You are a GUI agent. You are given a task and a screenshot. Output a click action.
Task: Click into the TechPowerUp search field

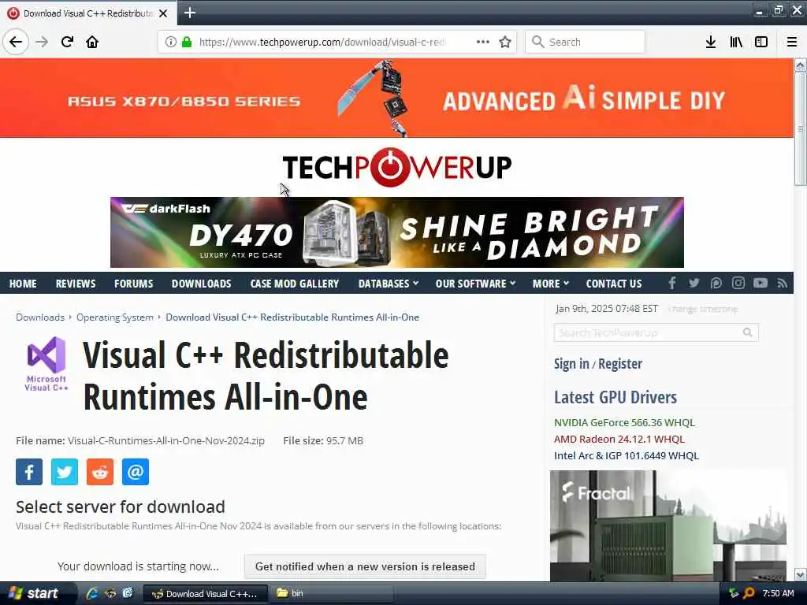coord(649,333)
